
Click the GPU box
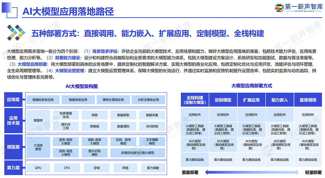pos(38,168)
